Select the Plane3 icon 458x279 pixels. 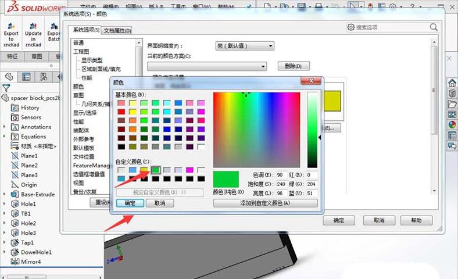click(x=15, y=175)
